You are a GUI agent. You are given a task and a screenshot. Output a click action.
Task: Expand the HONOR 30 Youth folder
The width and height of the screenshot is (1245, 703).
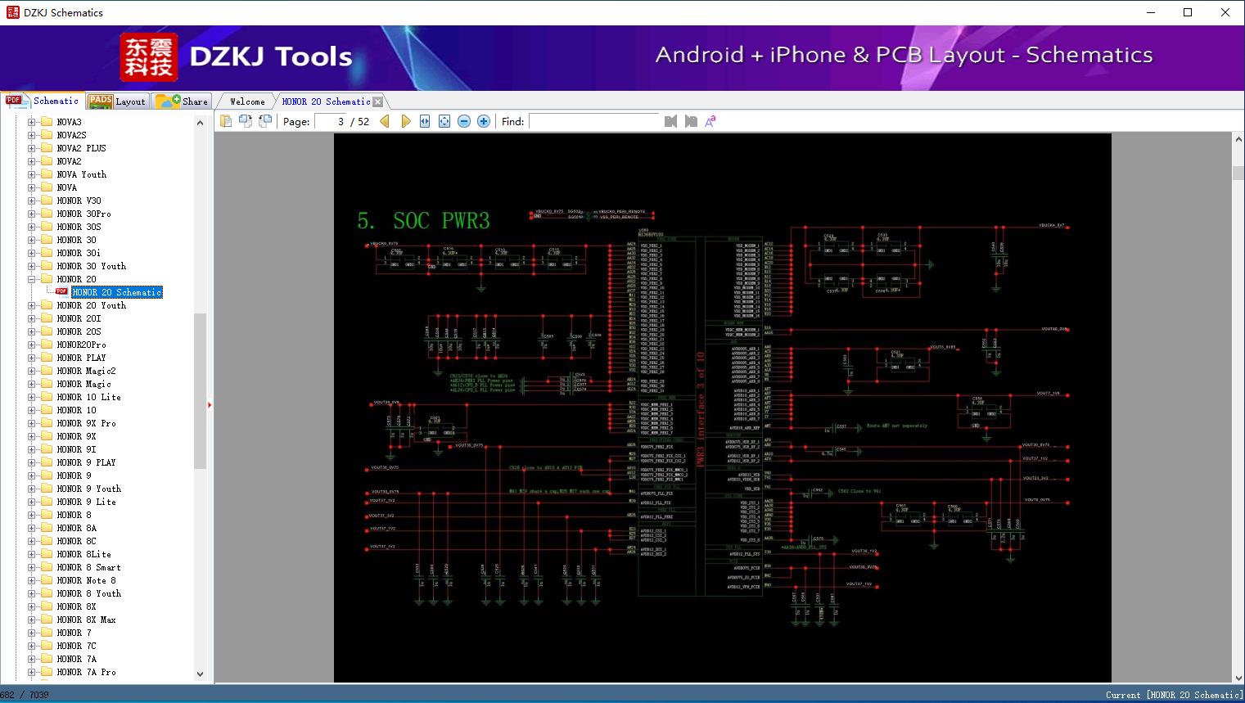pyautogui.click(x=32, y=266)
